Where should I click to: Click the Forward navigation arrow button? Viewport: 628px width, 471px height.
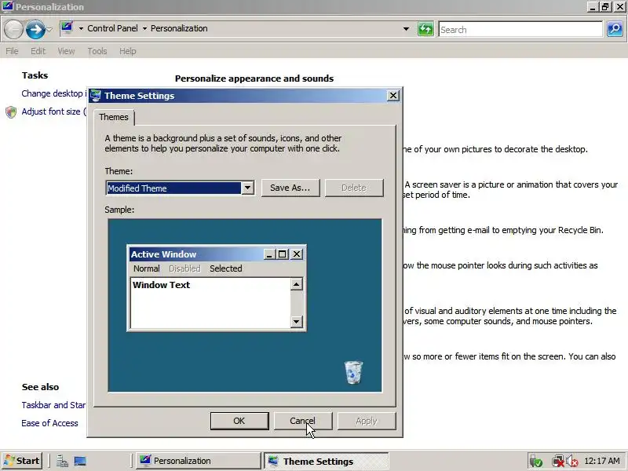(35, 29)
